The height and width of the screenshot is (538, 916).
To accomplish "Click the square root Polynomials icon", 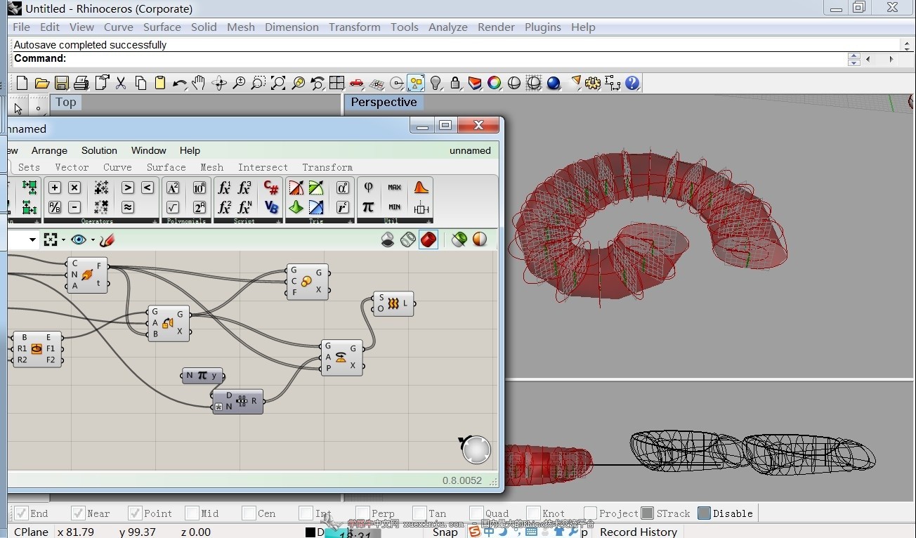I will tap(173, 207).
